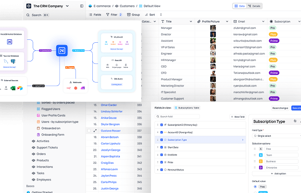The image size is (301, 193).
Task: Expand the Gustavo Rosser record with arrow icon
Action: pos(95,131)
